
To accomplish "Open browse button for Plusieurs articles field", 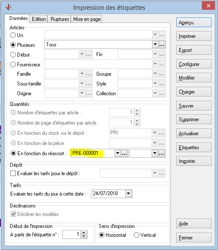I will (162, 45).
